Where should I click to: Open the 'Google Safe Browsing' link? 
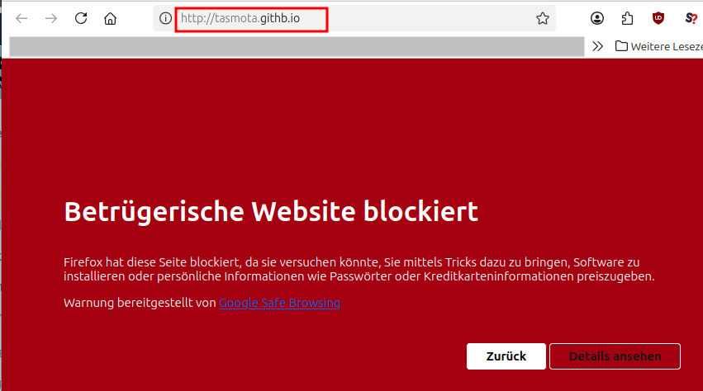tap(279, 303)
